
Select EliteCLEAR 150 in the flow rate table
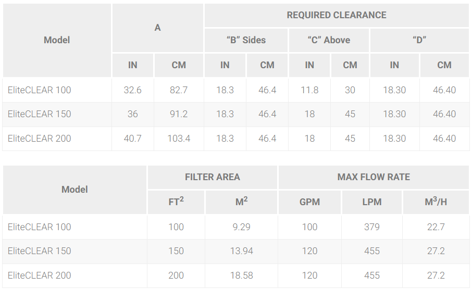[39, 251]
